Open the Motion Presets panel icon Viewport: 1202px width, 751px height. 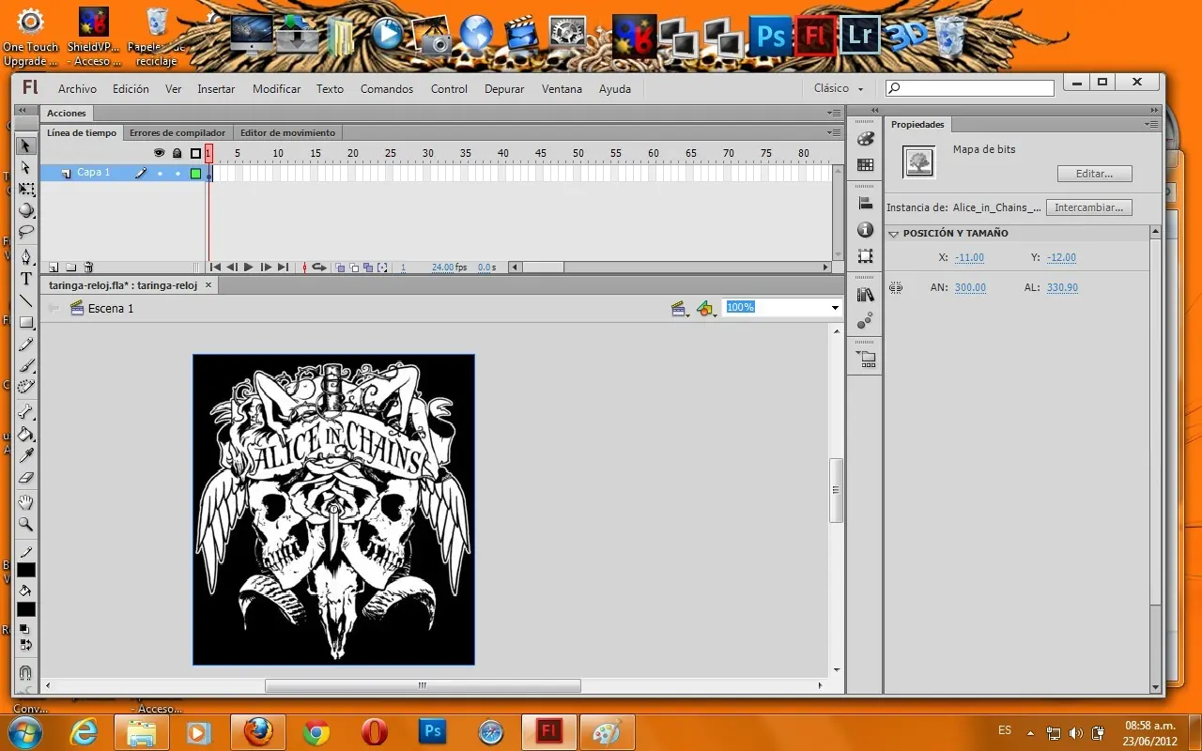[x=865, y=321]
